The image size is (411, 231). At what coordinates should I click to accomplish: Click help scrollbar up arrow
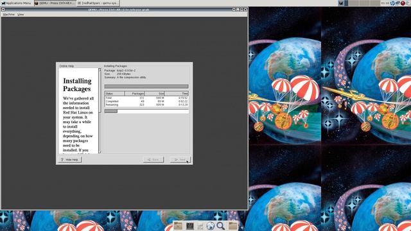pyautogui.click(x=100, y=70)
